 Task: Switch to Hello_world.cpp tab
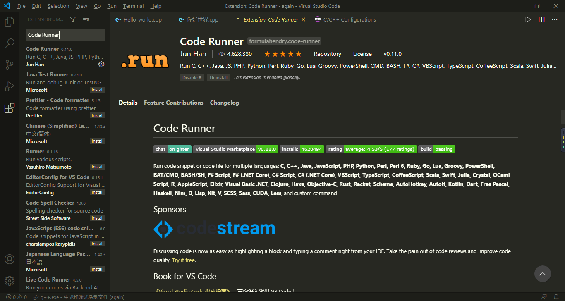pos(142,19)
